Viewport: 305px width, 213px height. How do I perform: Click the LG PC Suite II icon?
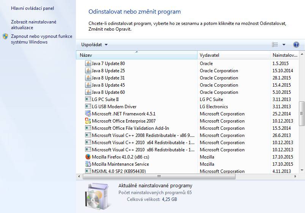tap(88, 99)
